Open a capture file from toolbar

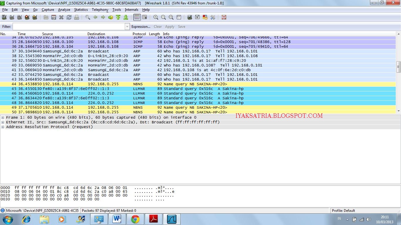click(46, 17)
